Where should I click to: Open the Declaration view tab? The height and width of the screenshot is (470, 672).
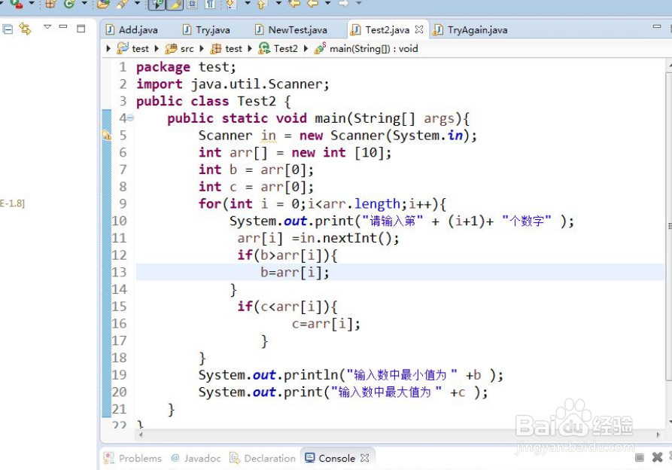click(263, 459)
